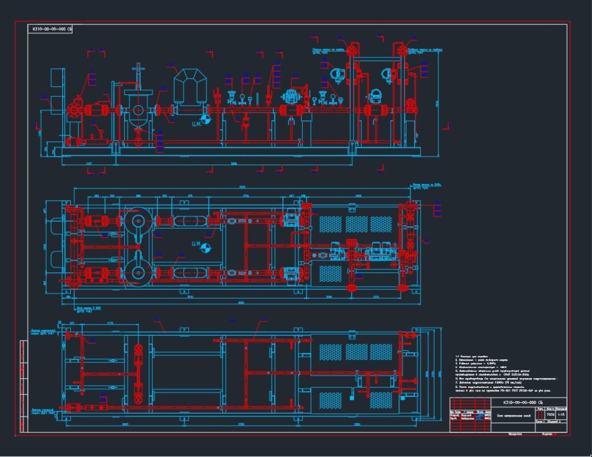Click the trapezoidal flow meter housing in the side view
The width and height of the screenshot is (592, 457).
click(191, 87)
